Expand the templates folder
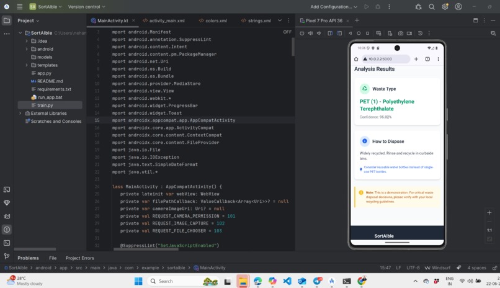Viewport: 500px width, 288px height. click(27, 65)
